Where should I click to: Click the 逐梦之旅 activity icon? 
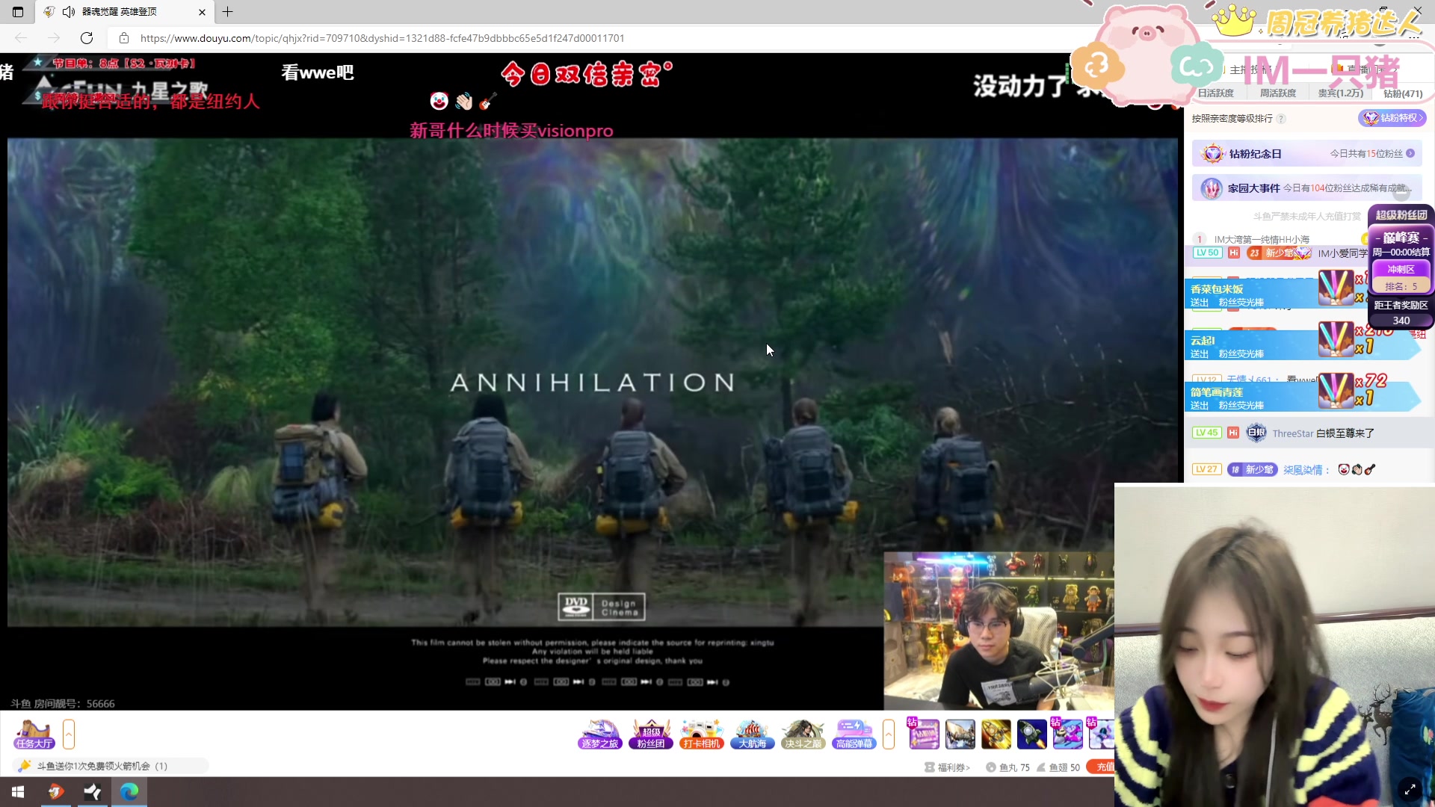[x=600, y=734]
